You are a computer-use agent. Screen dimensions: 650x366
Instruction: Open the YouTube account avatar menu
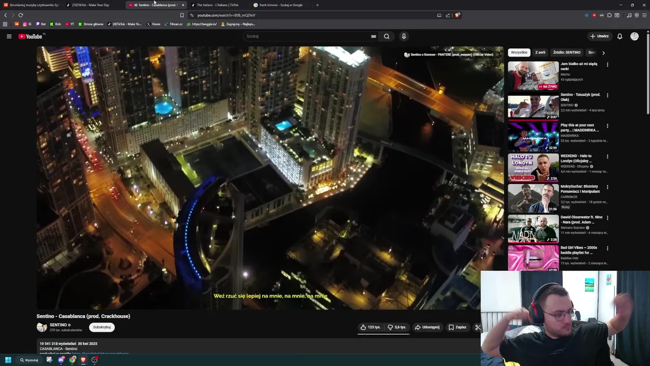634,36
